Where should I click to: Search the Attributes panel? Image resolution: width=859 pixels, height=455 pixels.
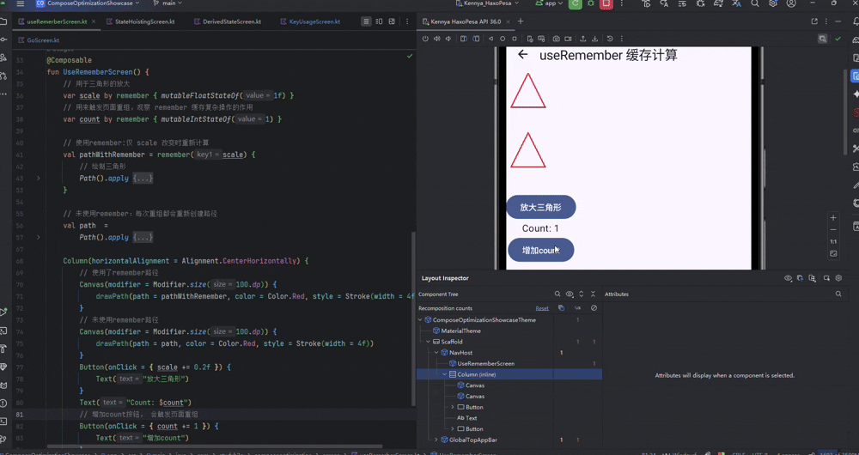838,294
